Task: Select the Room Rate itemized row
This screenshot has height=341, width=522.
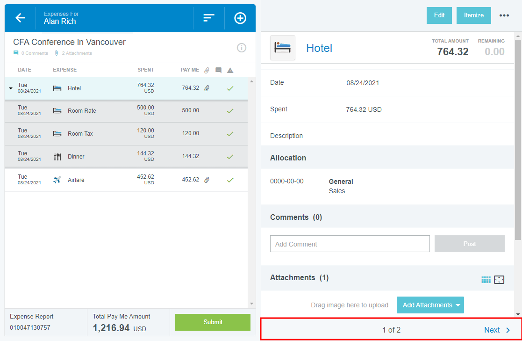Action: [117, 111]
